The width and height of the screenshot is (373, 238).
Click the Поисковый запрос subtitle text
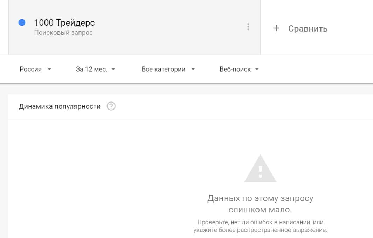tap(63, 32)
